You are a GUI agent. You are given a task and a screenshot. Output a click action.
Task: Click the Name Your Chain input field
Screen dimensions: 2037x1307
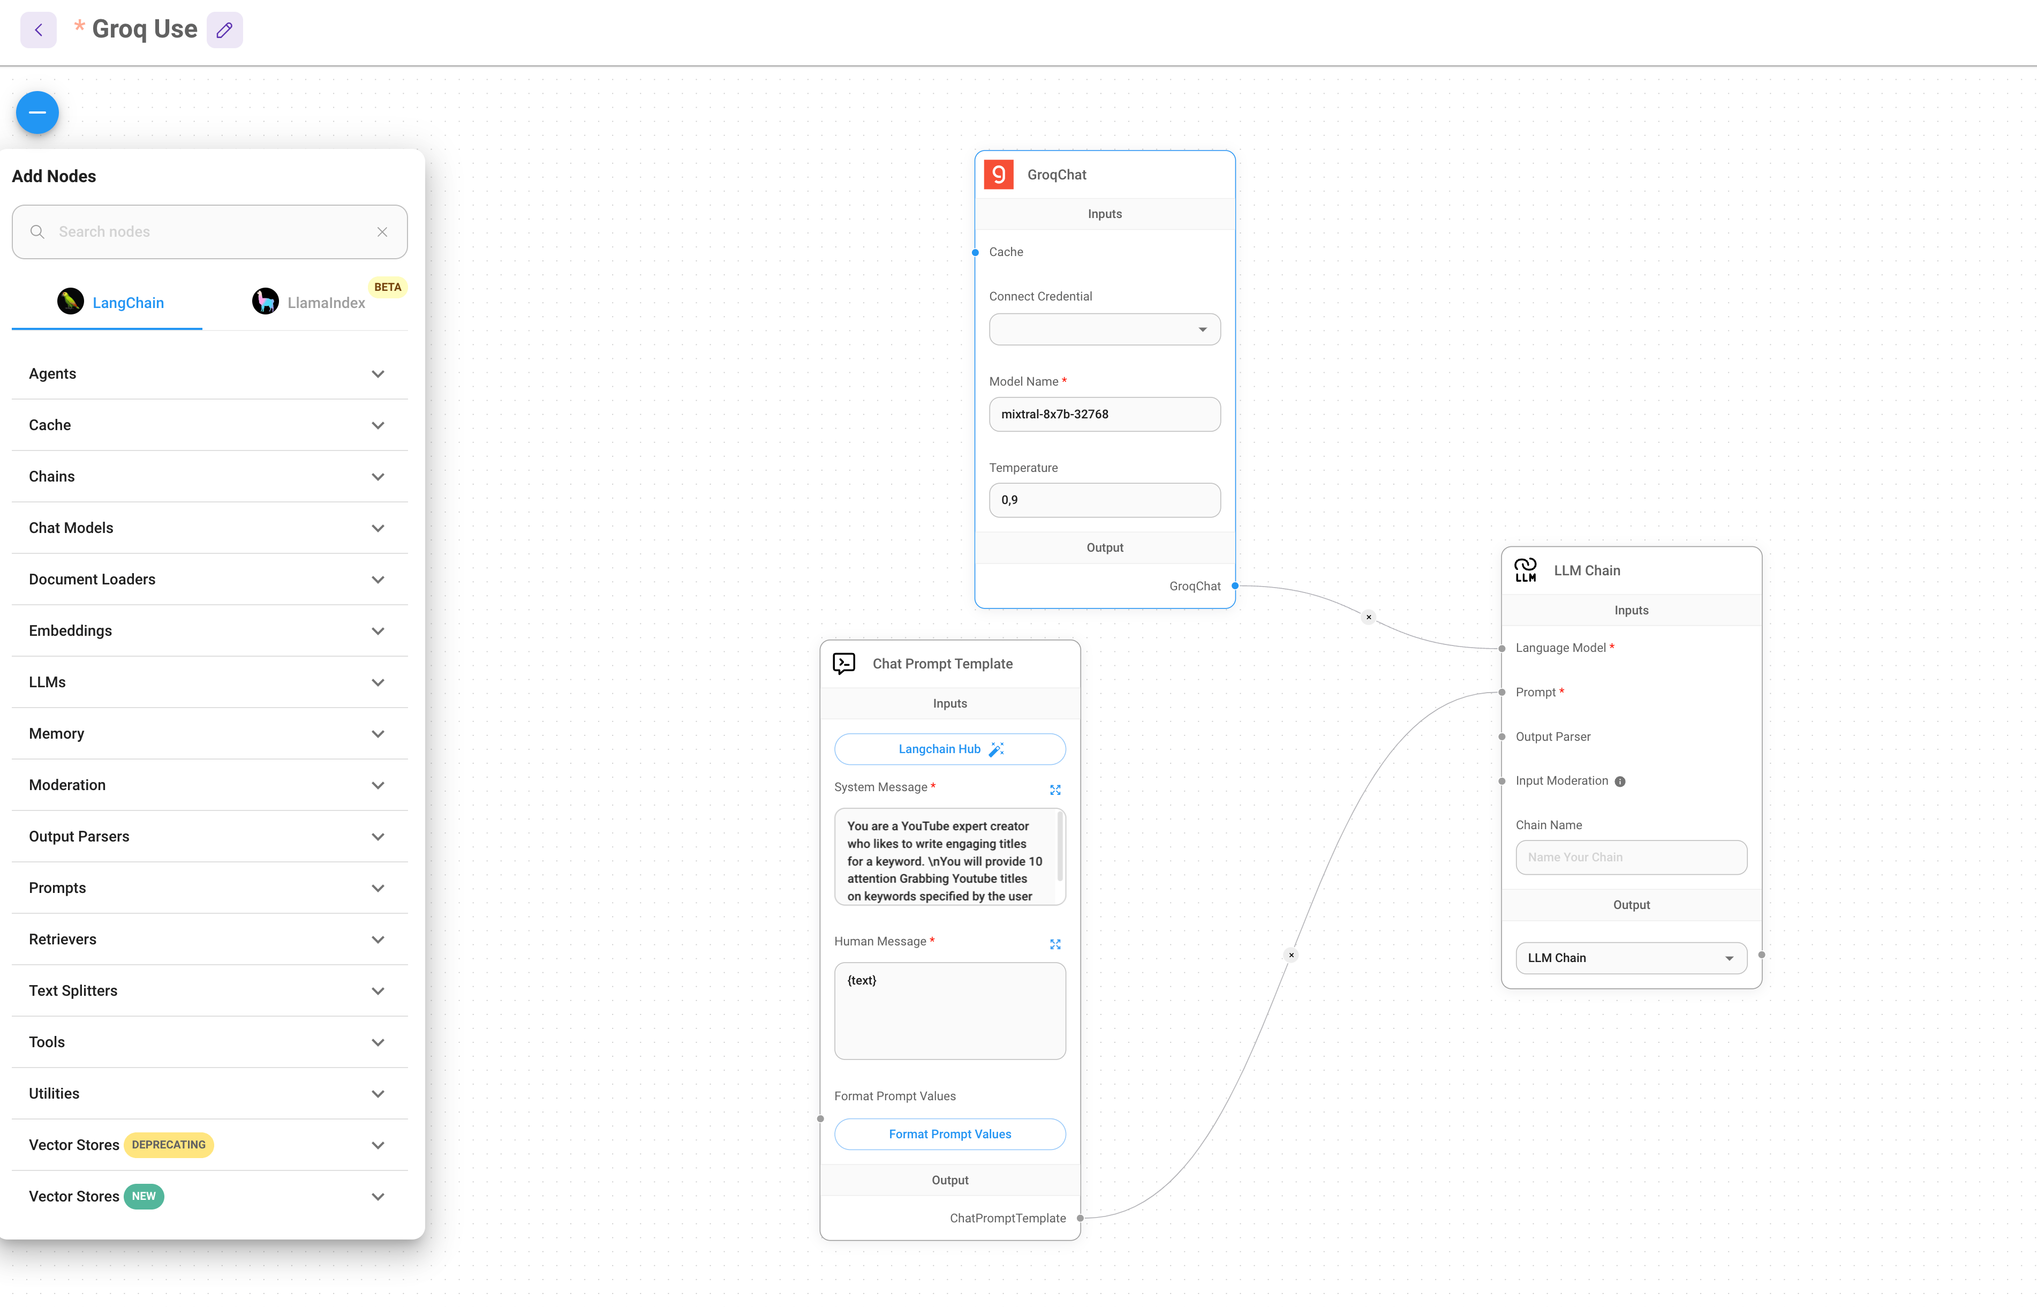[1631, 857]
